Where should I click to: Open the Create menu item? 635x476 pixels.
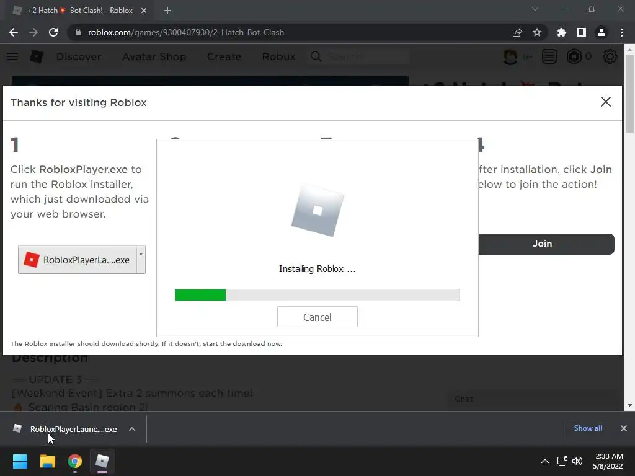pyautogui.click(x=224, y=56)
